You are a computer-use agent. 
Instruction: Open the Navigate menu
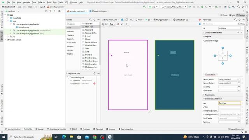tap(26, 2)
